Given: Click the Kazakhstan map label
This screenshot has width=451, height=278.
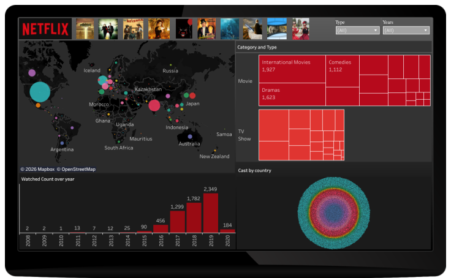Looking at the screenshot, I should 148,89.
